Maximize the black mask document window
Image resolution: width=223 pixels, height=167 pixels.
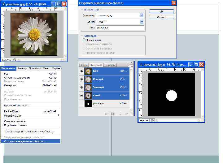196,65
